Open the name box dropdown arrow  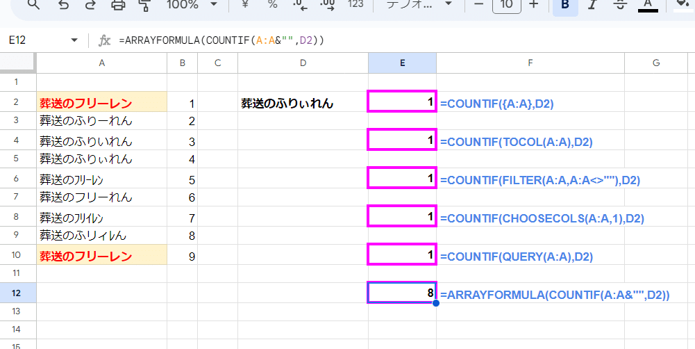click(74, 41)
